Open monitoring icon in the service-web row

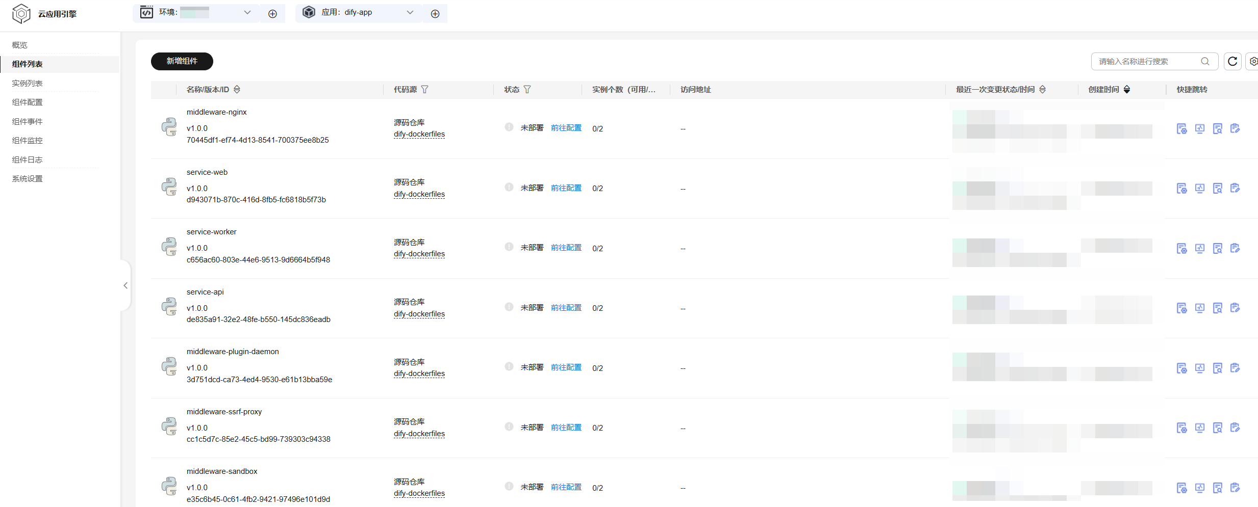click(x=1200, y=188)
